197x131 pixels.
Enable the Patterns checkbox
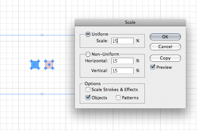(118, 98)
